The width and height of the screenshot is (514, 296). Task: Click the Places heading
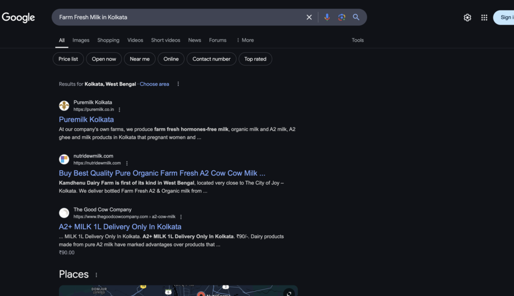[x=74, y=274]
